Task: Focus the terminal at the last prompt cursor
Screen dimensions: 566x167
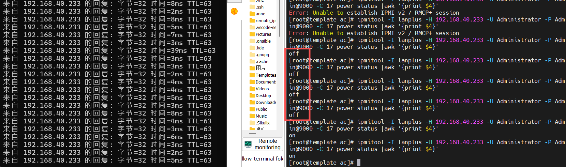Action: (x=359, y=163)
